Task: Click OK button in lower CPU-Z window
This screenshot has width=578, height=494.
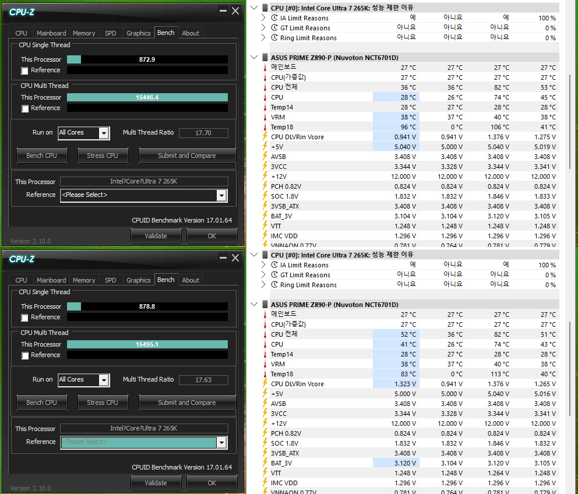Action: click(x=212, y=483)
